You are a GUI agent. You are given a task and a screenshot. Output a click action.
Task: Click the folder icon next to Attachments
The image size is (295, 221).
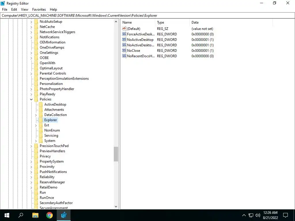[x=41, y=110]
